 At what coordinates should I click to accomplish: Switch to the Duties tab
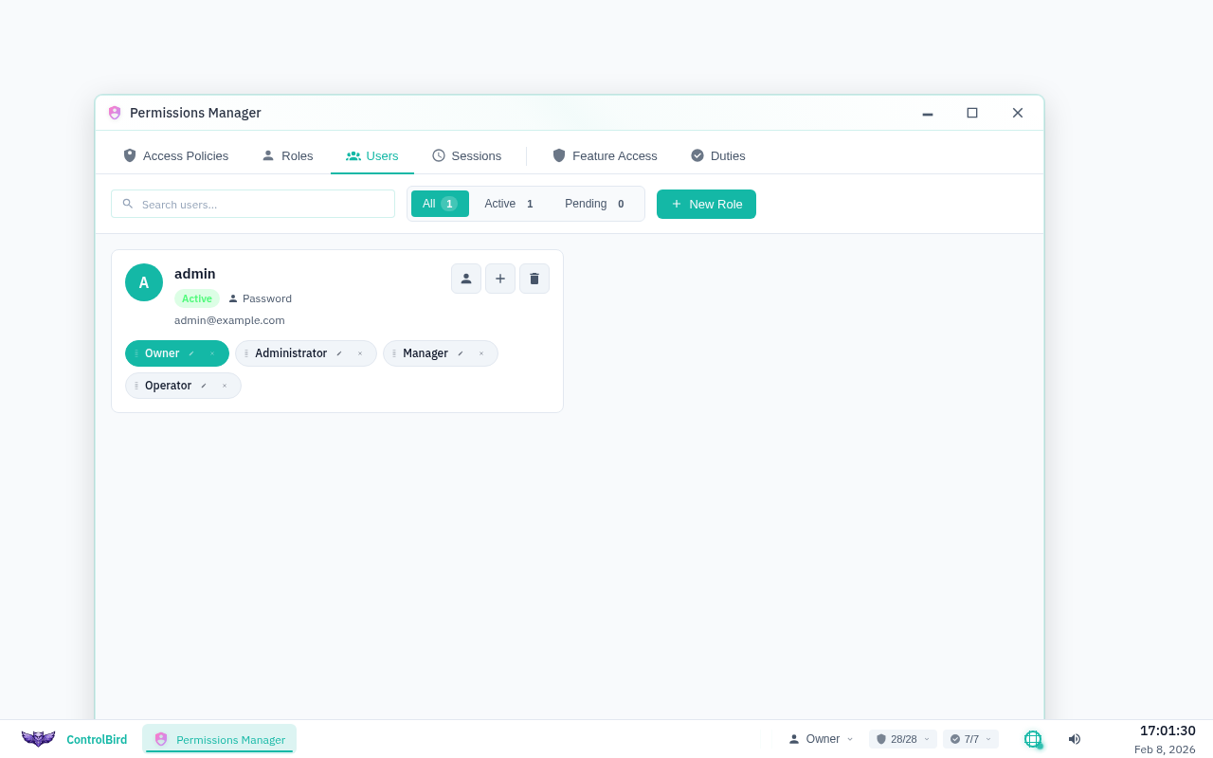pyautogui.click(x=717, y=155)
